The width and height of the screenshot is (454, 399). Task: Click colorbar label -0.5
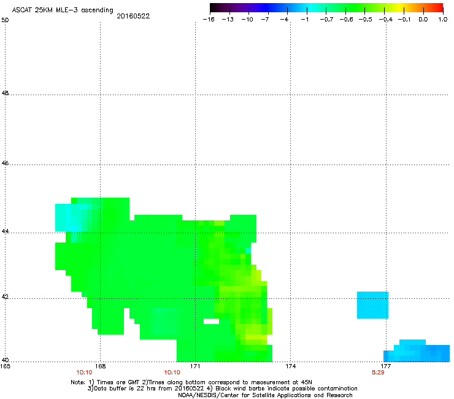click(x=365, y=20)
